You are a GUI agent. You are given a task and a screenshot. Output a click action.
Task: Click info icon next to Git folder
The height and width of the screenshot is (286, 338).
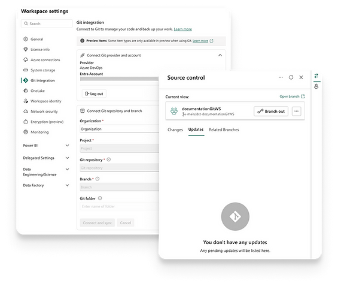(x=100, y=198)
